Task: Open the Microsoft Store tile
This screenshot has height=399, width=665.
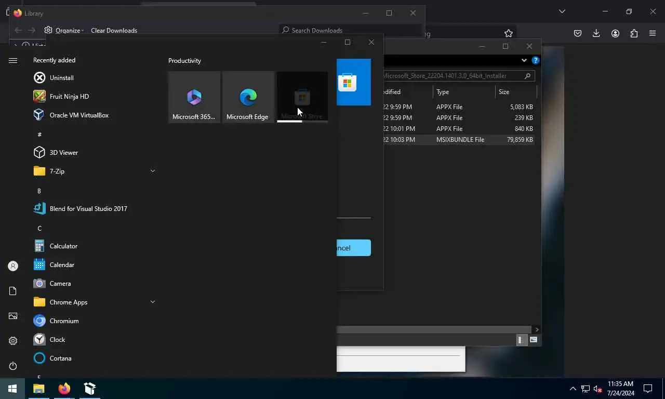Action: click(x=302, y=97)
